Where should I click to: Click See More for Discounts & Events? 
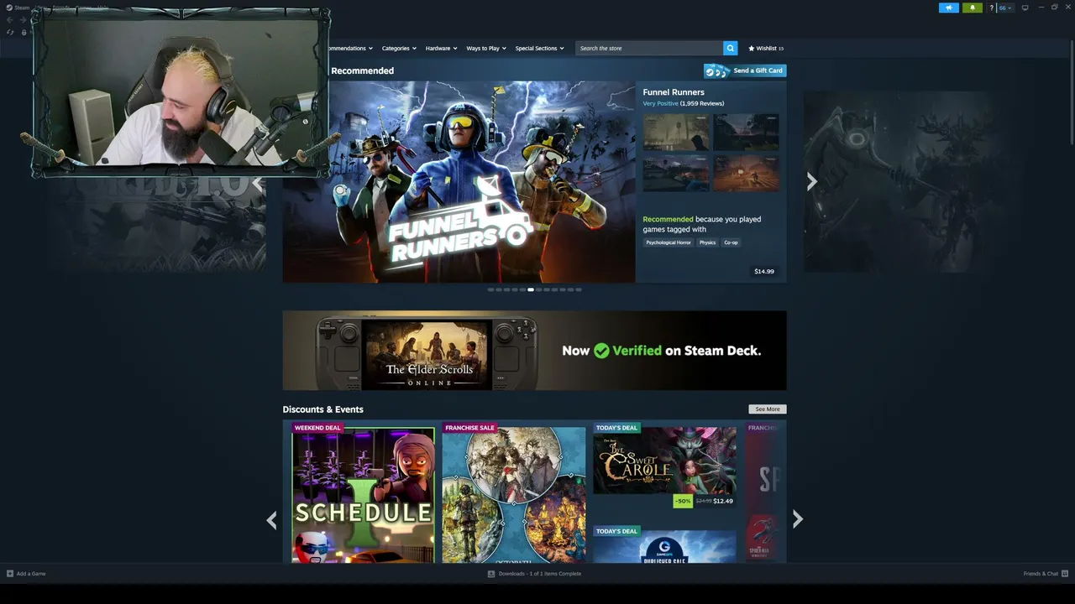click(768, 409)
